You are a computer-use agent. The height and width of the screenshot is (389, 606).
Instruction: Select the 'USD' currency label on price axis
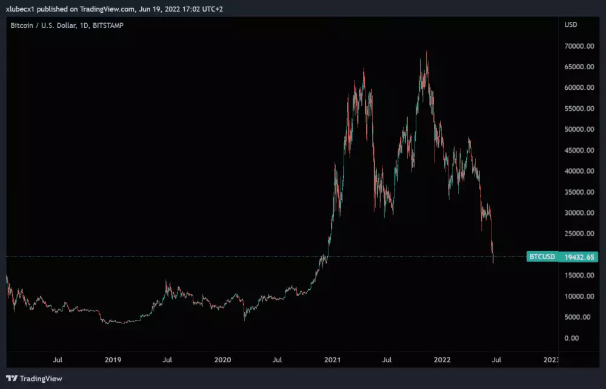click(x=572, y=25)
